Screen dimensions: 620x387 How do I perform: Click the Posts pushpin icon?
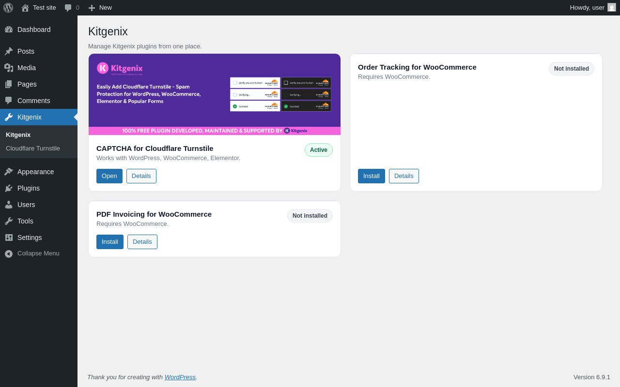point(9,51)
